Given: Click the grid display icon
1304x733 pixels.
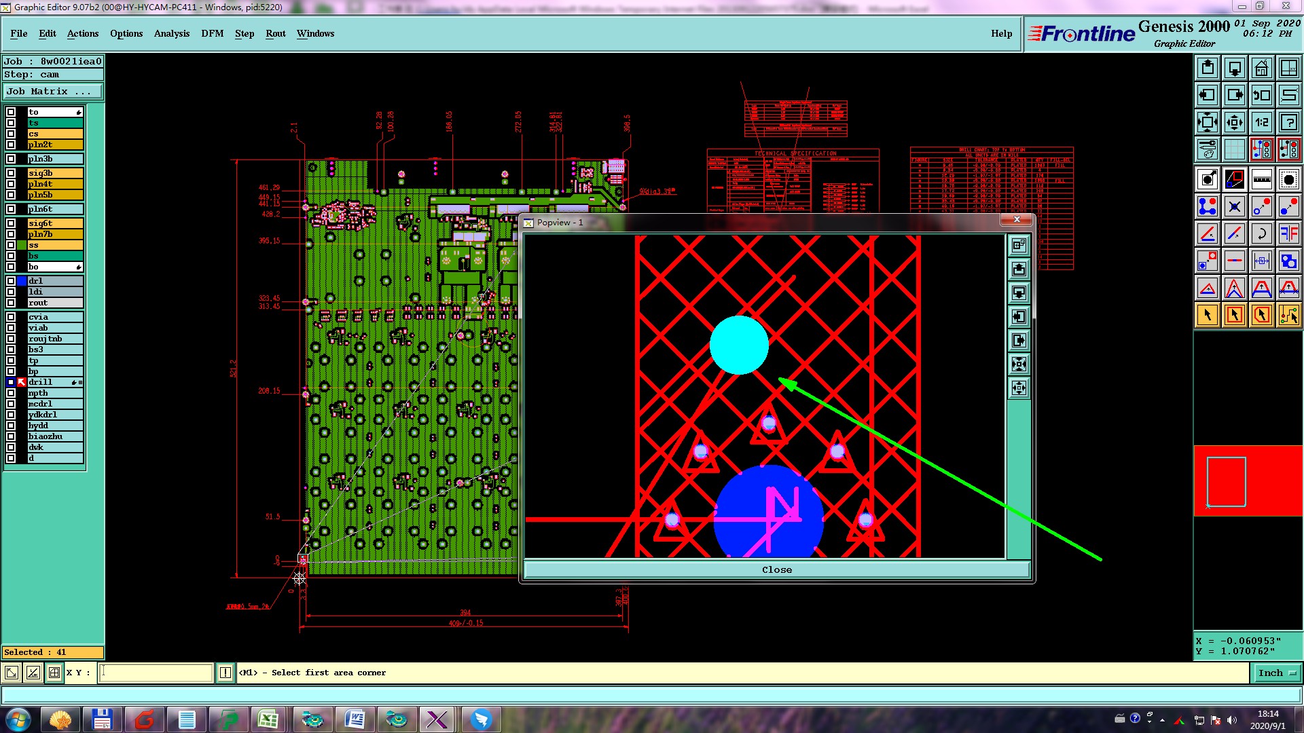Looking at the screenshot, I should pyautogui.click(x=1234, y=149).
